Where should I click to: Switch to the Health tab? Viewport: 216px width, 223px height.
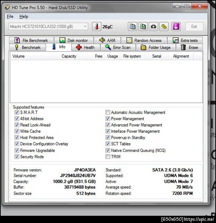[x=86, y=47]
